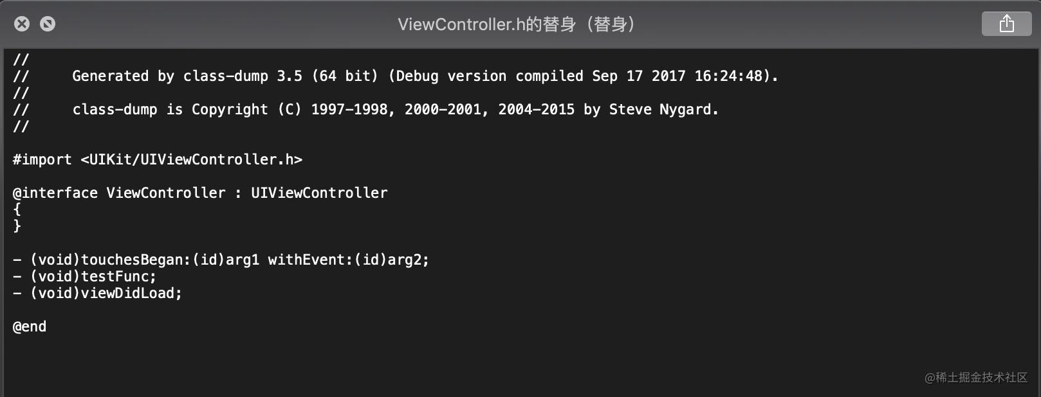
Task: Click the @end keyword
Action: click(30, 326)
